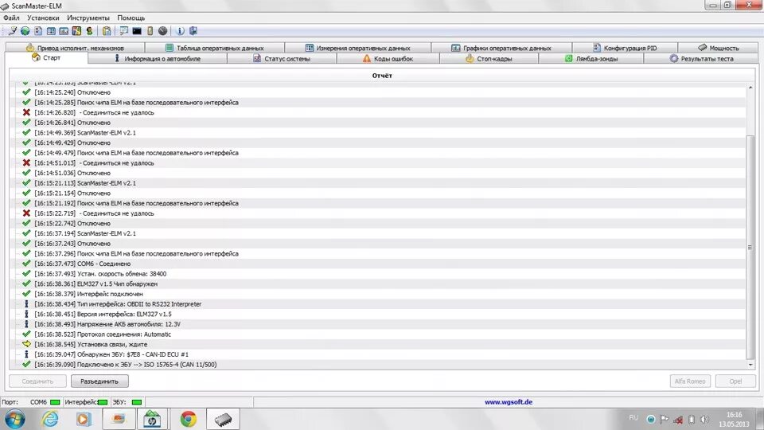
Task: Open the Информация о автомобиле tab
Action: pos(158,58)
